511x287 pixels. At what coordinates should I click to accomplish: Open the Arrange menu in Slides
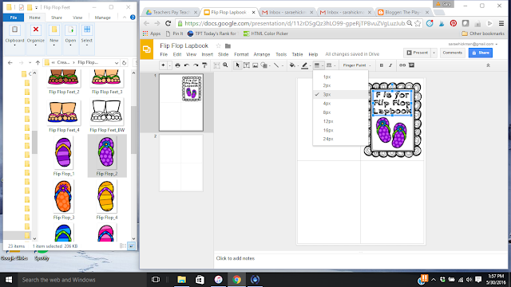tap(262, 54)
